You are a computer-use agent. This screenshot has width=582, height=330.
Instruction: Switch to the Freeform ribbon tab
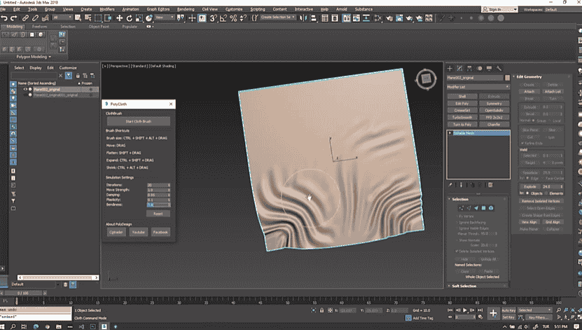[41, 26]
